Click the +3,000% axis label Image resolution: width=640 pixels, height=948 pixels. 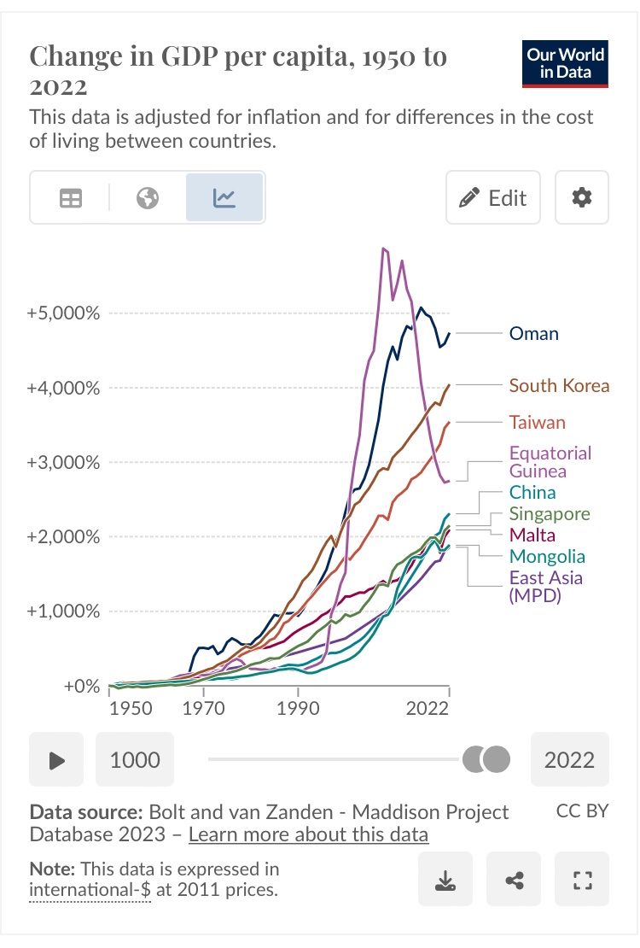click(x=63, y=463)
